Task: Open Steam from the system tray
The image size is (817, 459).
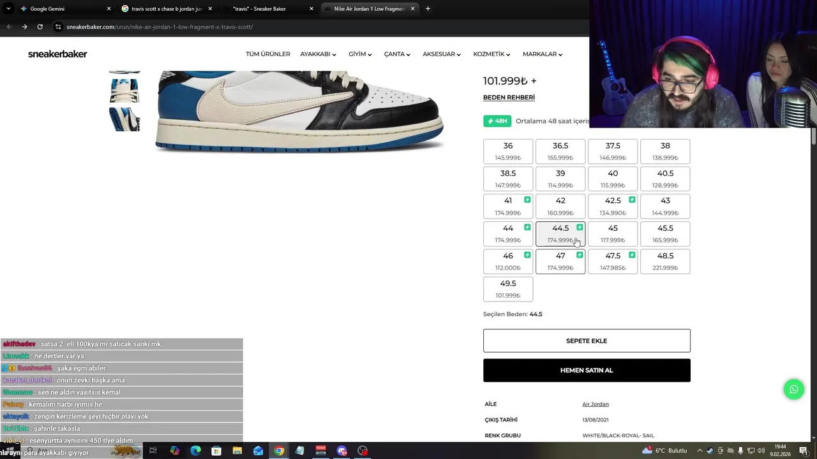Action: pos(710,451)
